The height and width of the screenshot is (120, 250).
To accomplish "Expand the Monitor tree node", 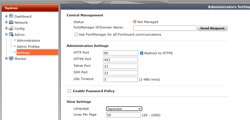I will (x=6, y=58).
